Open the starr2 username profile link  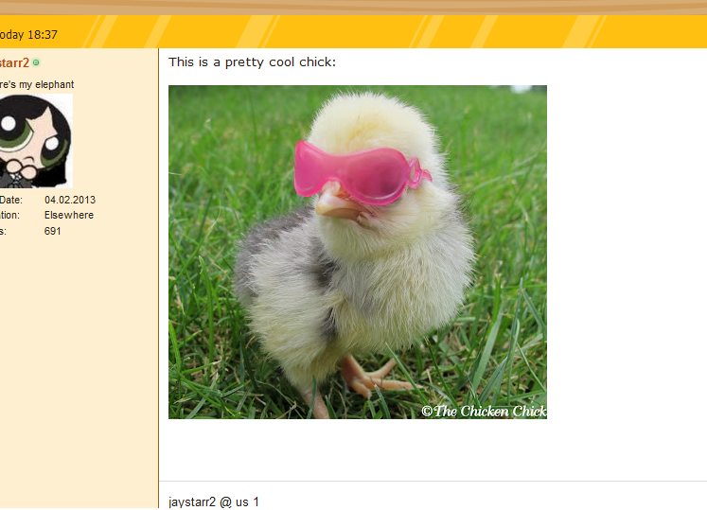tap(14, 62)
